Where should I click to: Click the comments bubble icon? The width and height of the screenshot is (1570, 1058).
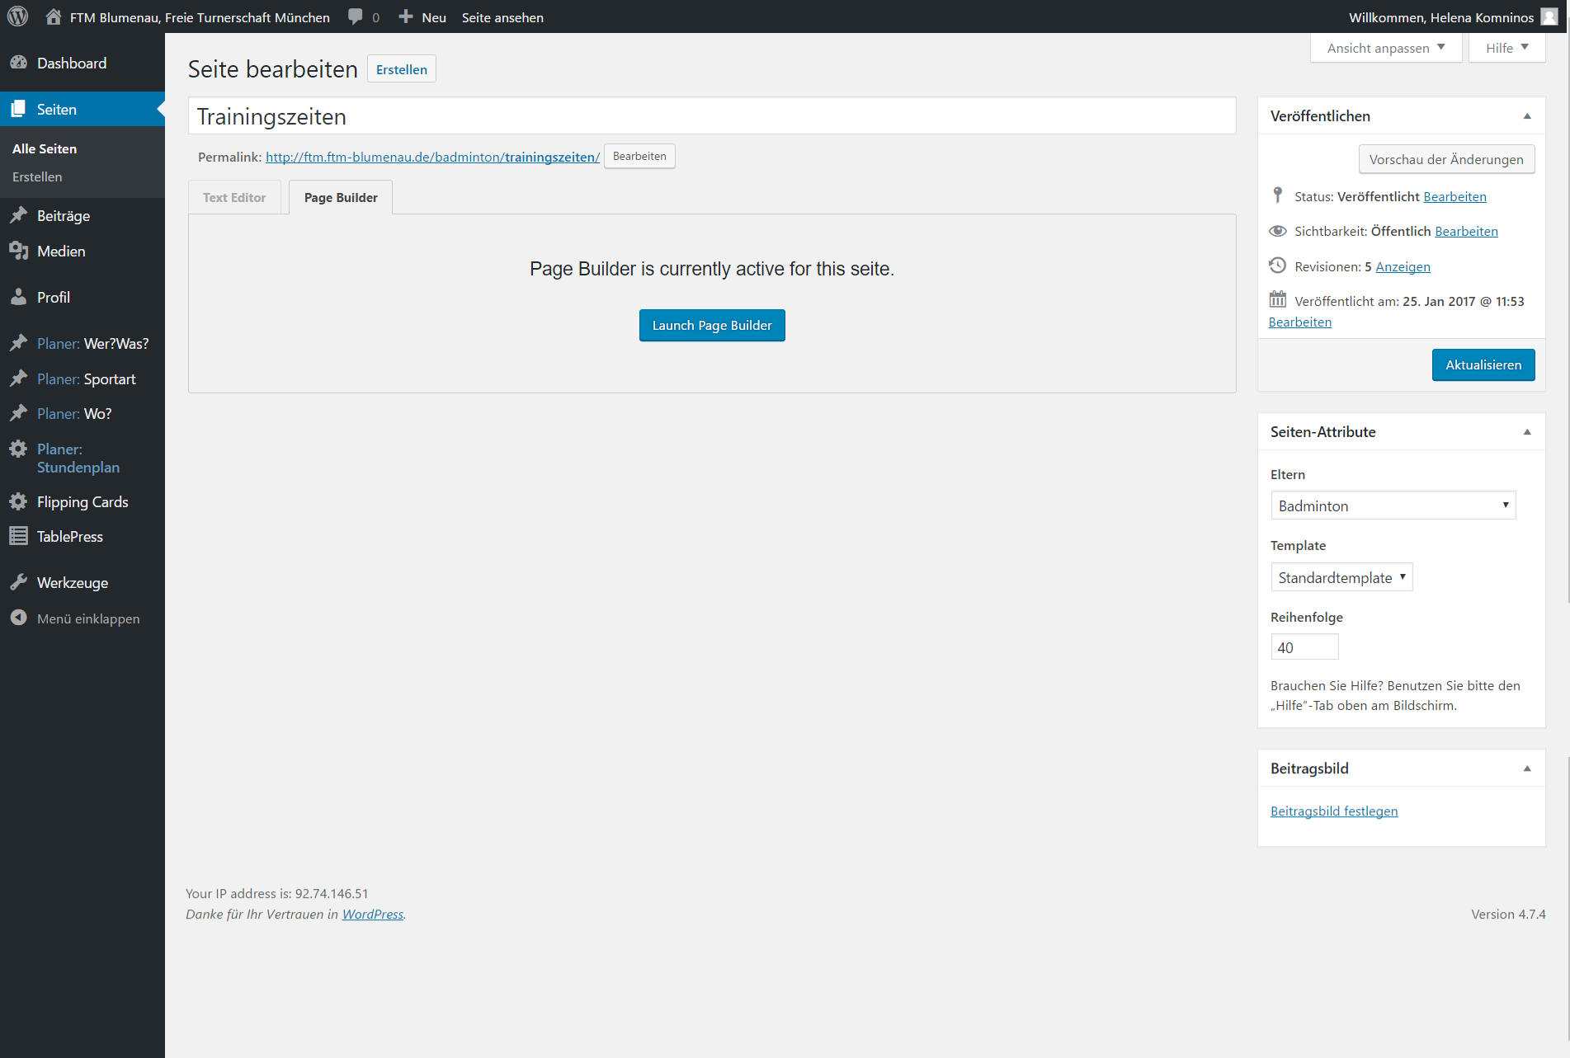(x=356, y=16)
